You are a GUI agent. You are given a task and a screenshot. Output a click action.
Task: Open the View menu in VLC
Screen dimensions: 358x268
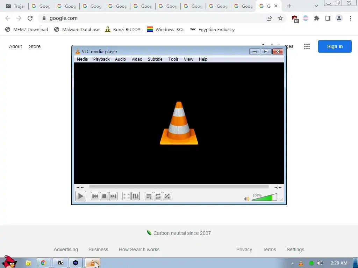point(188,59)
